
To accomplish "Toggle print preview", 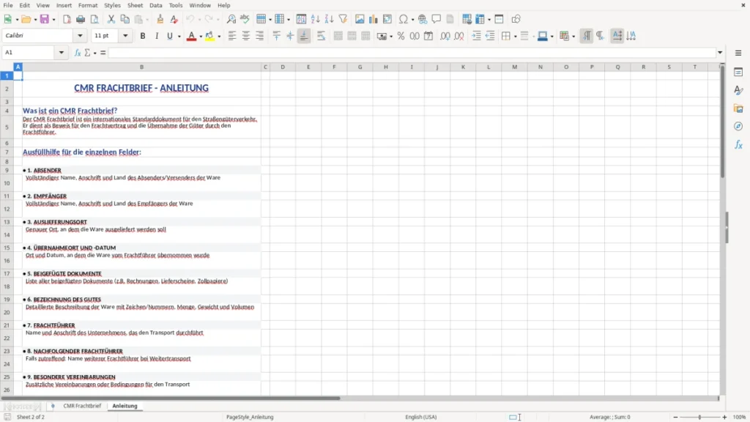I will 94,19.
